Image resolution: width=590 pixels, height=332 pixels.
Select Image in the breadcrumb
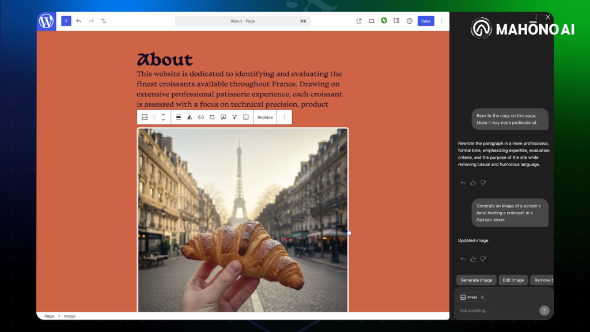70,316
